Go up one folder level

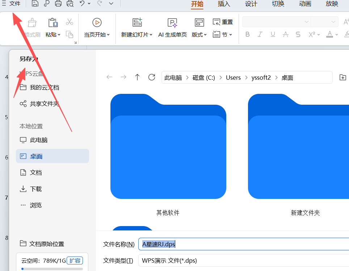[x=137, y=77]
